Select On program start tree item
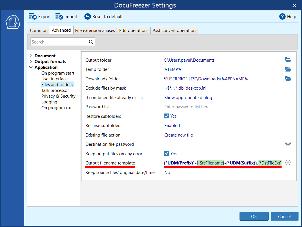Viewport: 302px width, 227px height. click(x=58, y=73)
